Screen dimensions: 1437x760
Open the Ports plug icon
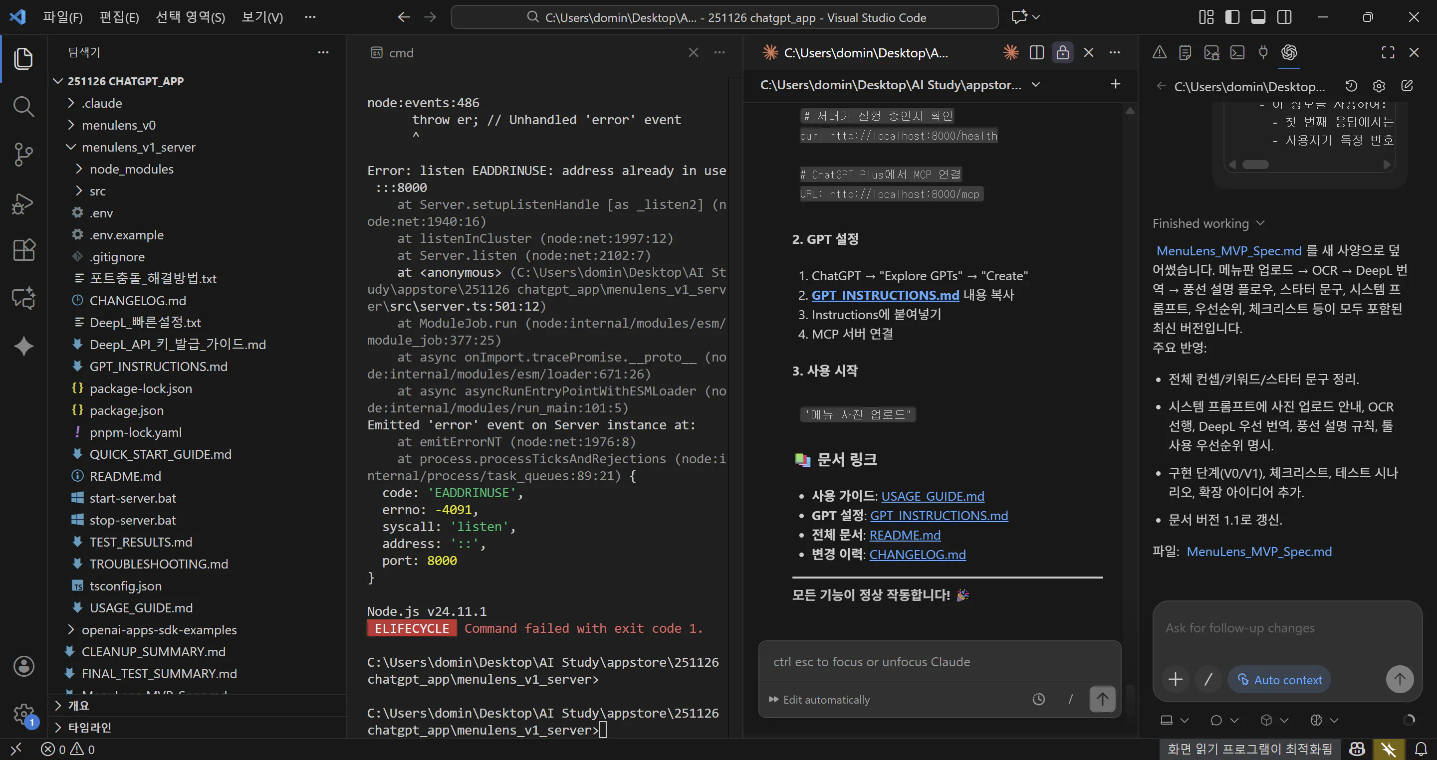click(x=1263, y=52)
